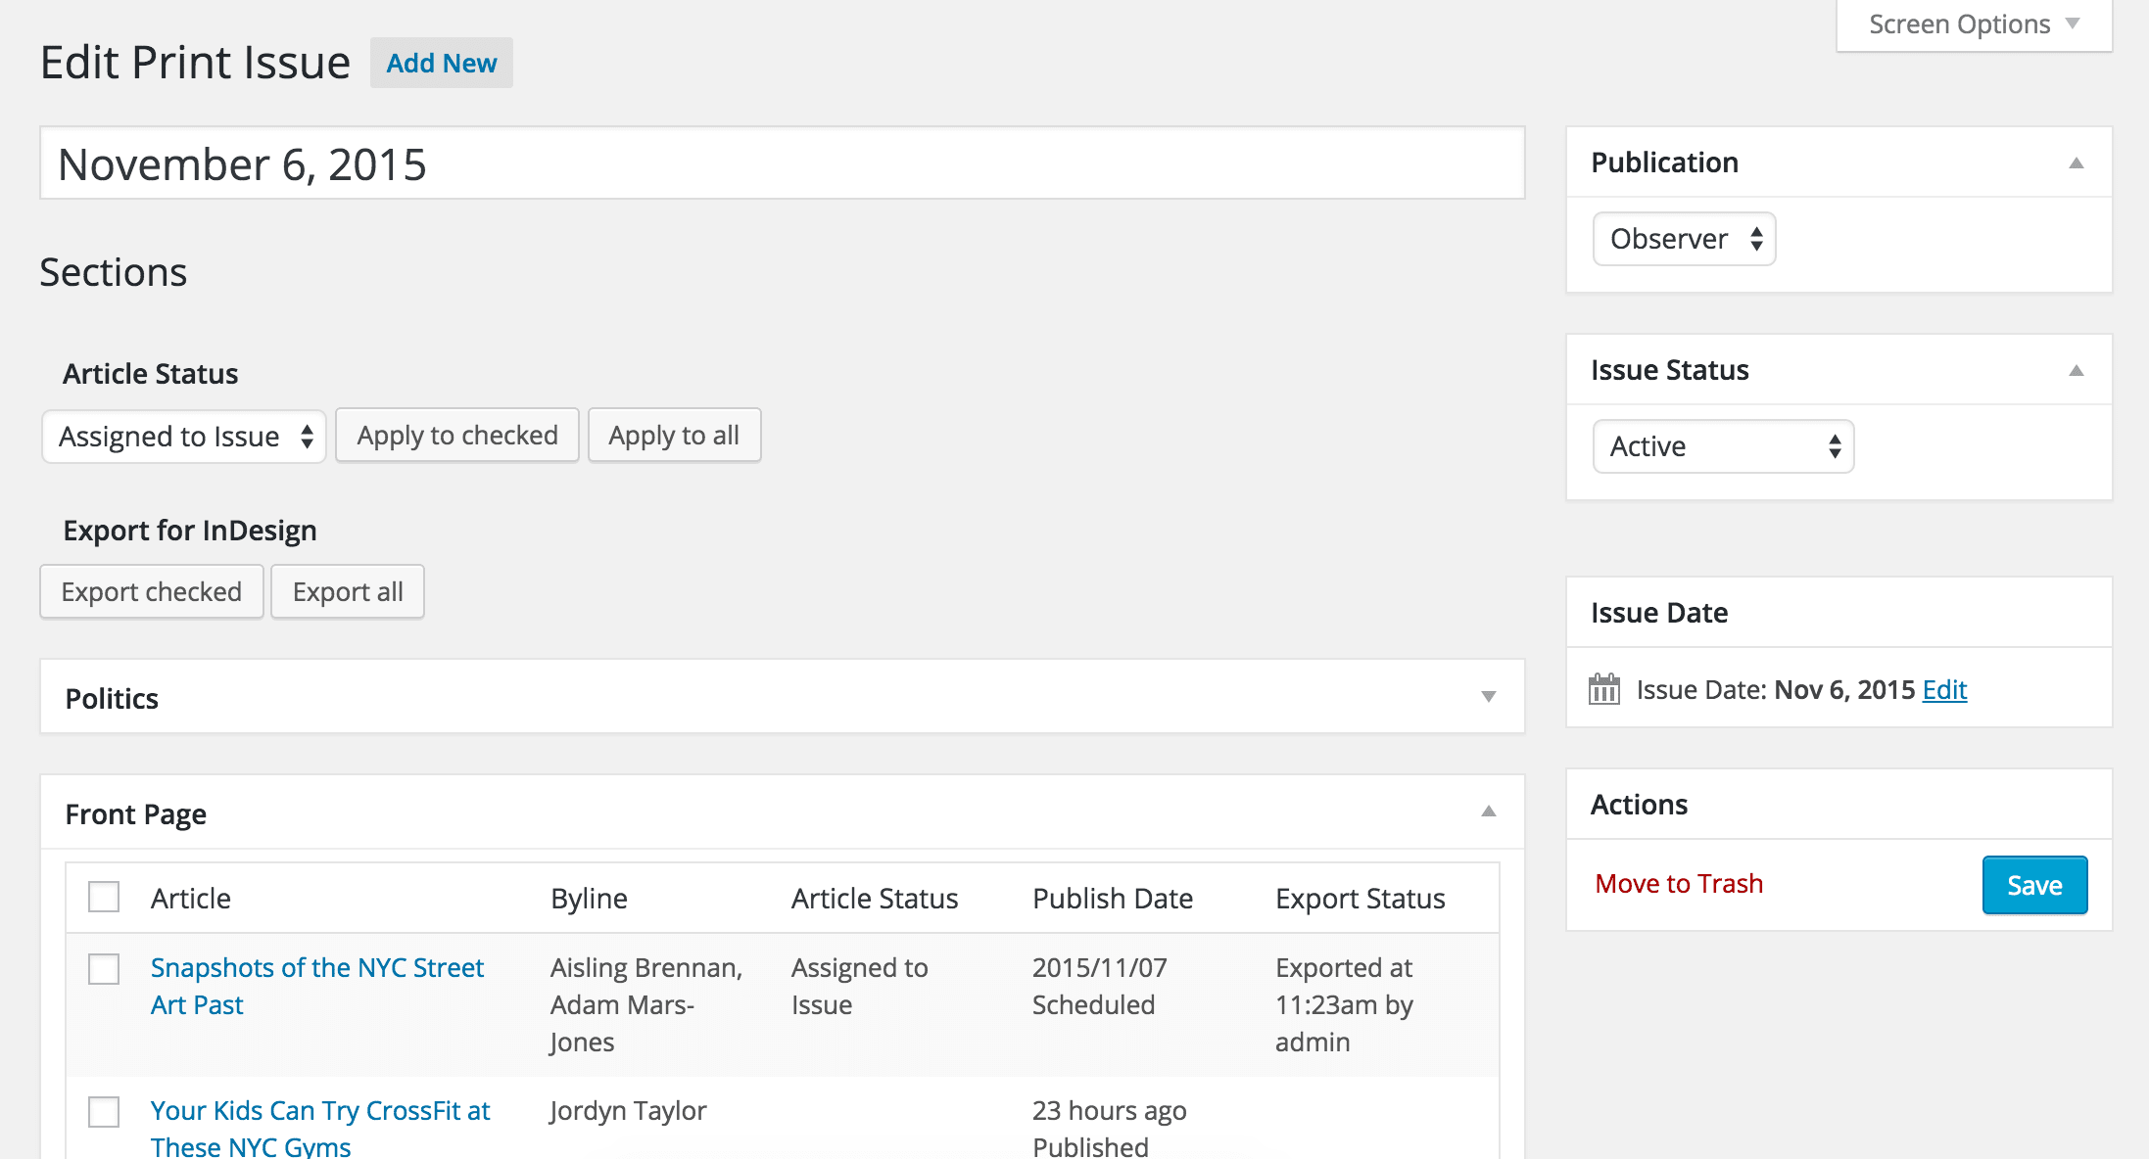Collapse the Front Page section panel

1489,811
